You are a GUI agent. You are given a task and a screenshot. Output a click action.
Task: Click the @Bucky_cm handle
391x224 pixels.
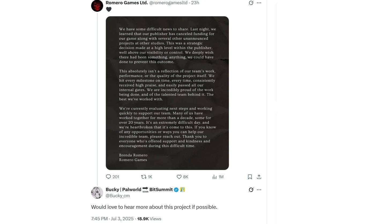point(118,196)
